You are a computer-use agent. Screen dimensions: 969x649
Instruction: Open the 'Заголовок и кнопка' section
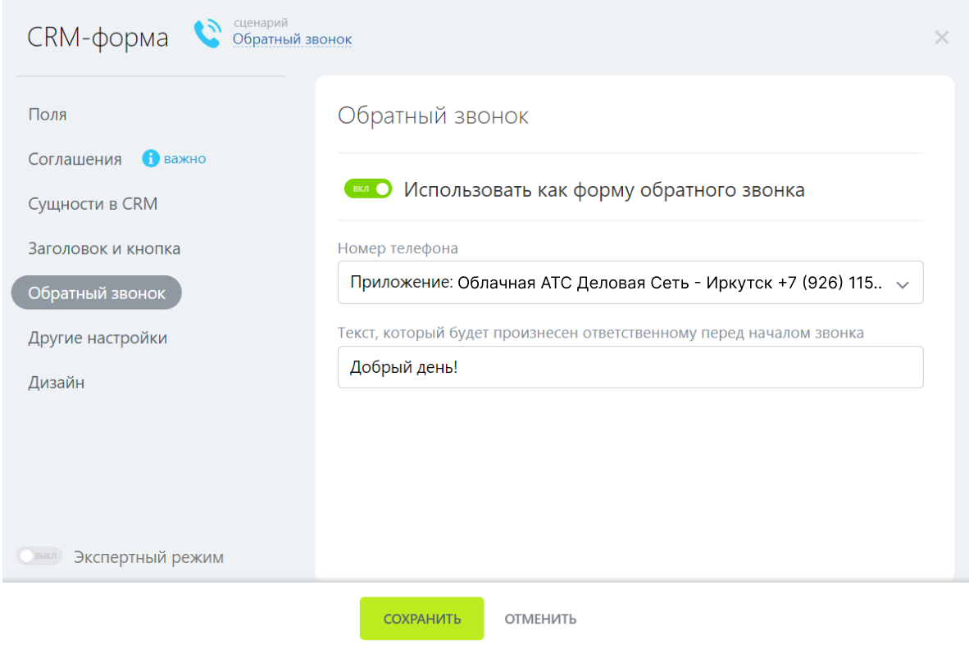coord(104,248)
